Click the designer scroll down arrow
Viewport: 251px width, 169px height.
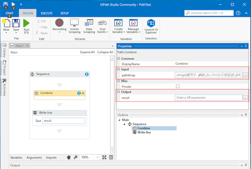(112, 151)
